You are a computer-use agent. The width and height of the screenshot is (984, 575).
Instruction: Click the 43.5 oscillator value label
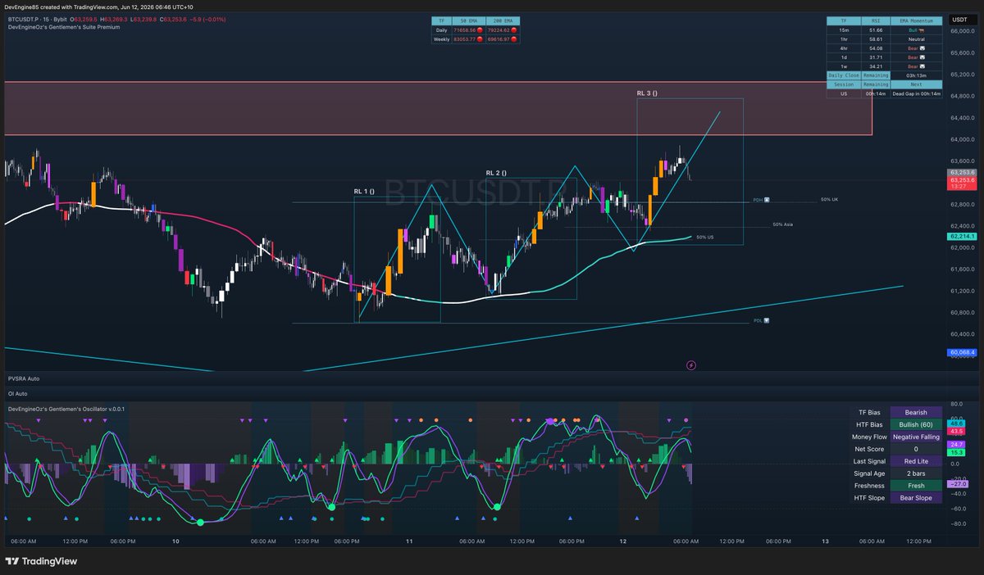coord(958,431)
